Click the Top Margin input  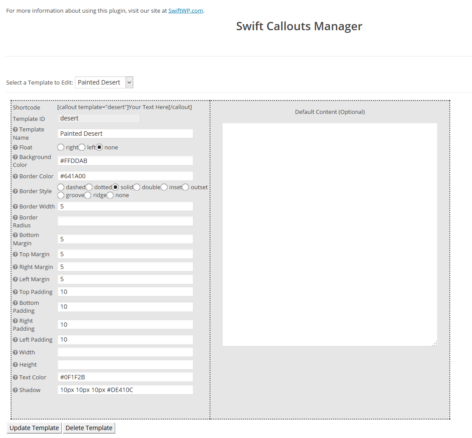(125, 254)
